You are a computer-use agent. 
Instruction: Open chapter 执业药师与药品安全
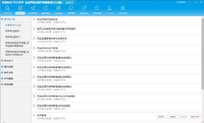[47, 19]
